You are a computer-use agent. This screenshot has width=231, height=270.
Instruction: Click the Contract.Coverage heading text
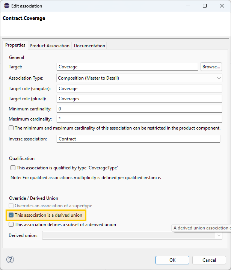tap(24, 18)
